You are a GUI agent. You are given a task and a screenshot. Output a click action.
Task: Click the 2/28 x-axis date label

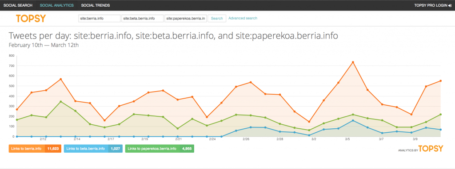280,139
